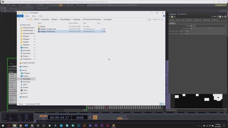Switch Explorer to large icons view

pos(164,104)
